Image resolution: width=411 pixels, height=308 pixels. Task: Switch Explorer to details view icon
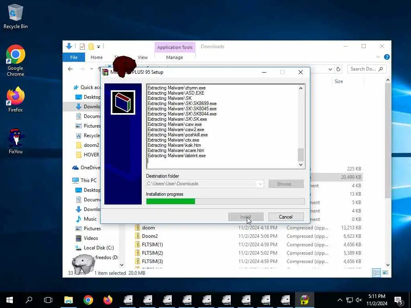376,273
